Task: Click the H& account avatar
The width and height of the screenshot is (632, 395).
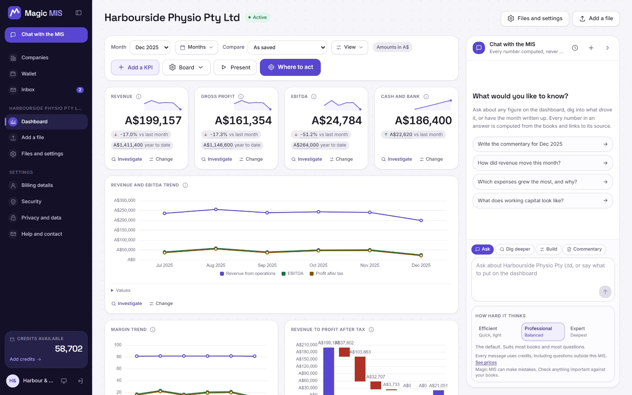Action: [13, 381]
